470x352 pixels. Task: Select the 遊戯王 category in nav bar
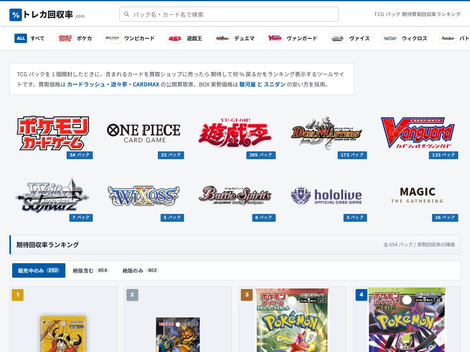(184, 38)
